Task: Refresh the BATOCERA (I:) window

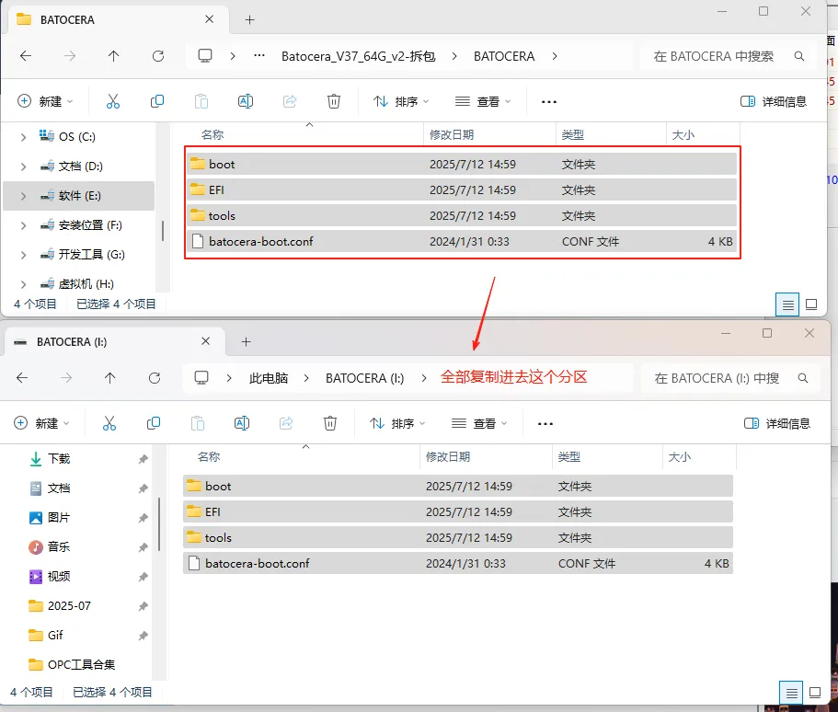Action: (x=155, y=378)
